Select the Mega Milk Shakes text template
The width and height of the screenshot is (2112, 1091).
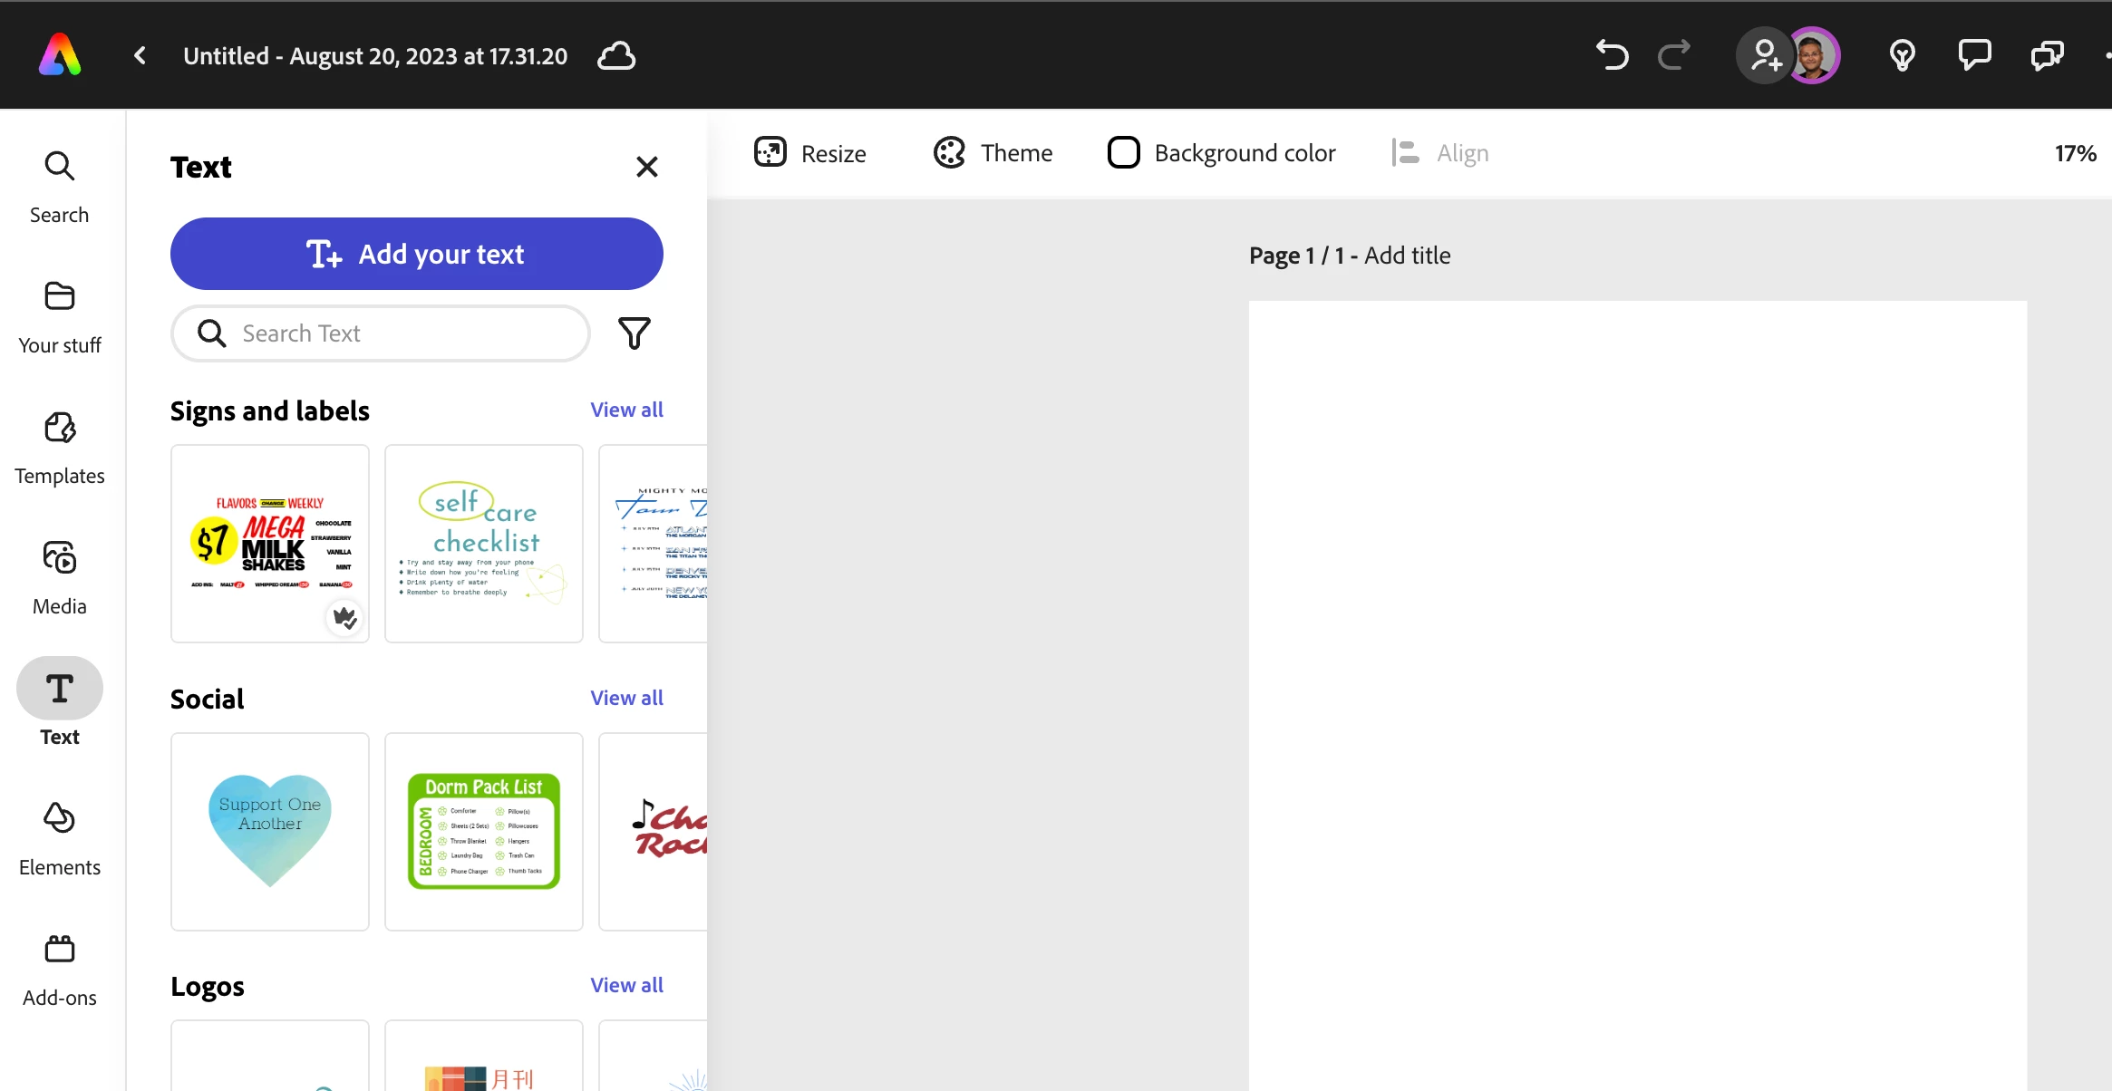(270, 544)
